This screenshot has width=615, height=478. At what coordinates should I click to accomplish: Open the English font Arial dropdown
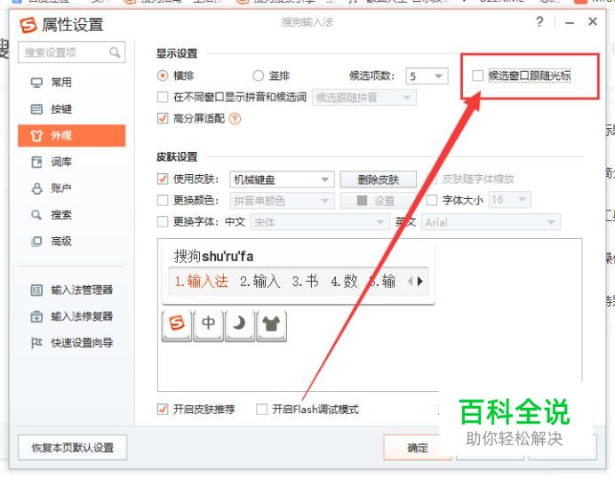491,222
